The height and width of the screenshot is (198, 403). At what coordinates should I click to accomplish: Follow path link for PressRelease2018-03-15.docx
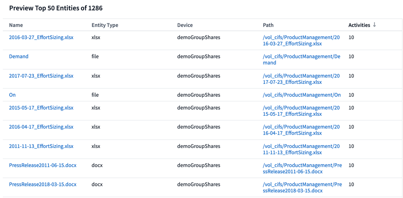(x=302, y=187)
